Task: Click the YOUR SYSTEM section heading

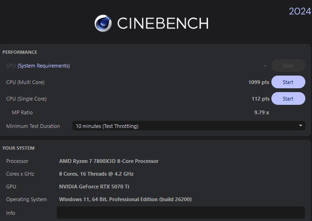Action: tap(18, 148)
